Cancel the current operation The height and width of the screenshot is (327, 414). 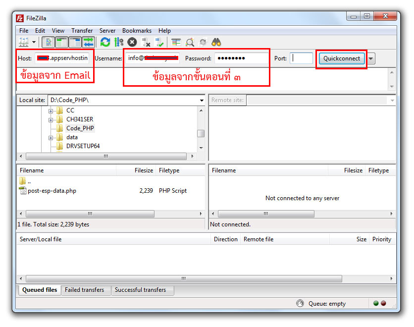tap(132, 42)
